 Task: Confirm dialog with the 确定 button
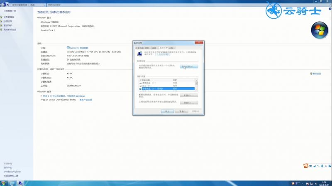tap(167, 111)
